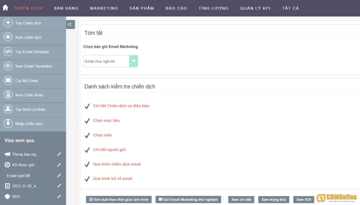Open the TẤT CẢ menu
Screen dimensions: 360x205
pos(290,8)
